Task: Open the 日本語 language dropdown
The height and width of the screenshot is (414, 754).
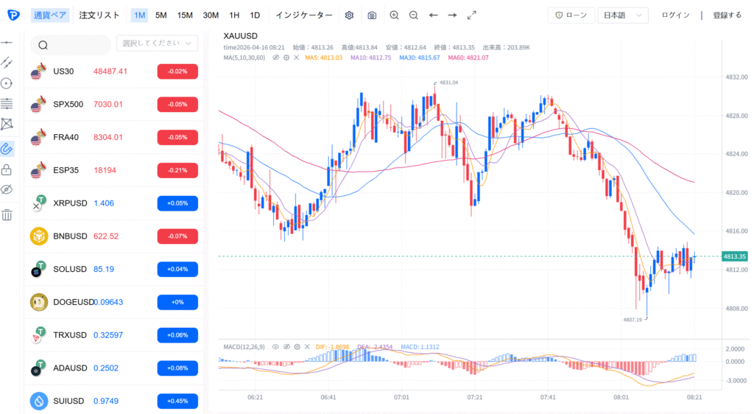Action: coord(623,15)
